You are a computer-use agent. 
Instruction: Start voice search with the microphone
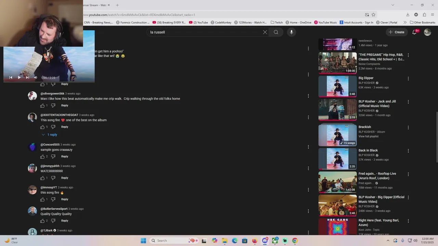[292, 32]
